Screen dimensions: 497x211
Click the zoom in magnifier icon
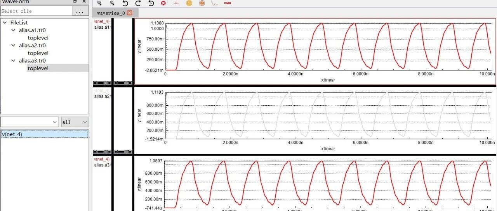[112, 3]
